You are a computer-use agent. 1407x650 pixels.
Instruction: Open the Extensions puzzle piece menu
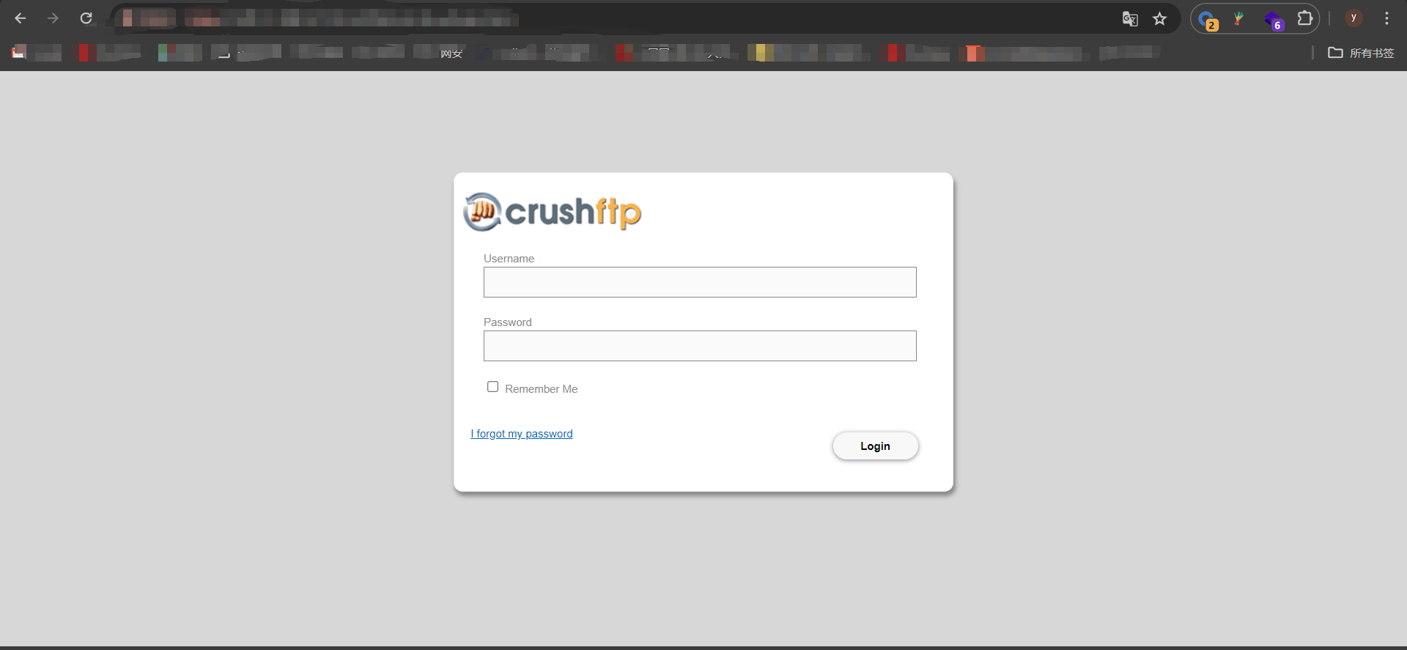(x=1305, y=18)
